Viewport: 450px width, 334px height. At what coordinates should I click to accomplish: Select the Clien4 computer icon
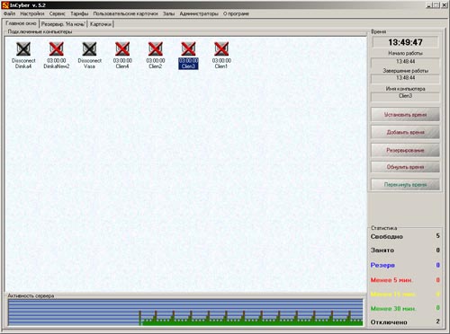point(122,48)
